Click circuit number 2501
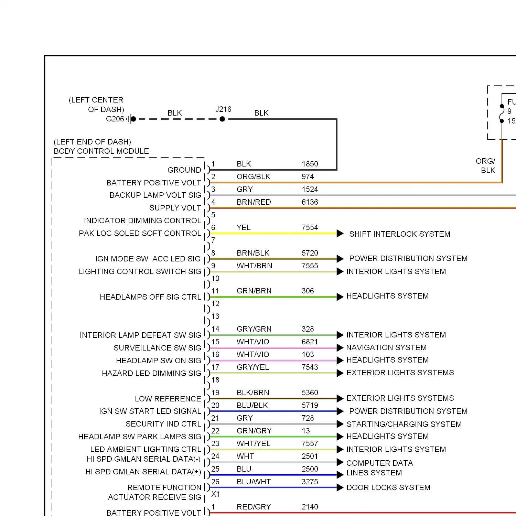 (x=310, y=456)
